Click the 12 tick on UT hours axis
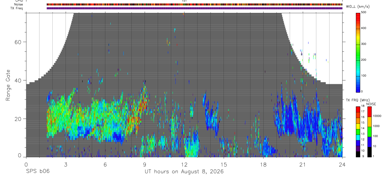The image size is (385, 178). point(184,165)
